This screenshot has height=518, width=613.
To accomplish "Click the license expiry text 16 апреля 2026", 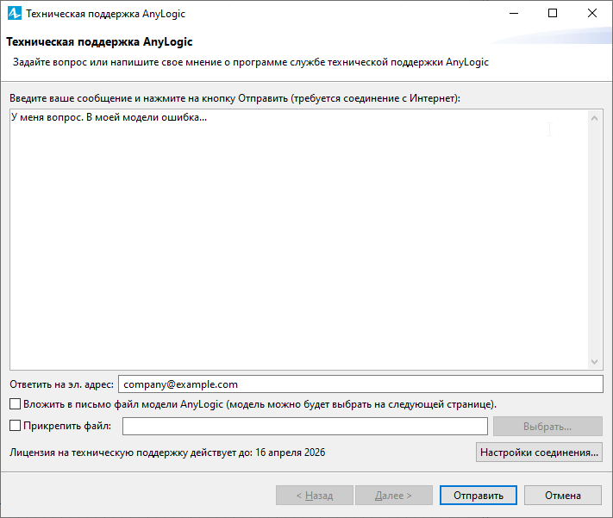I will [290, 452].
